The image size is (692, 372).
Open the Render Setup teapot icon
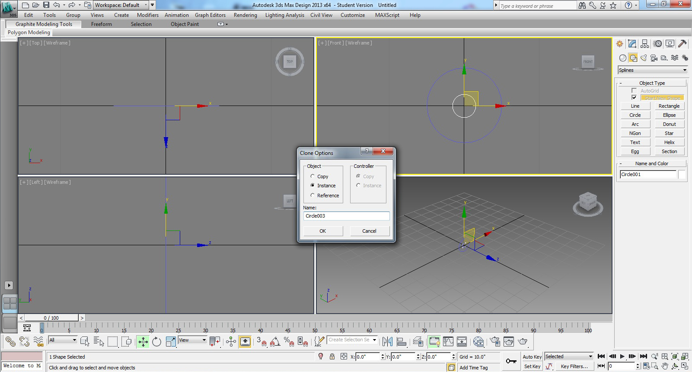(x=495, y=342)
